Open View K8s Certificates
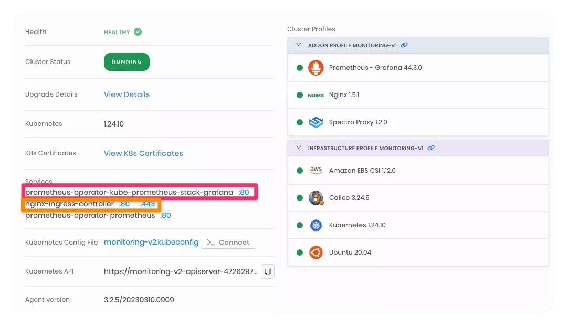 click(143, 153)
